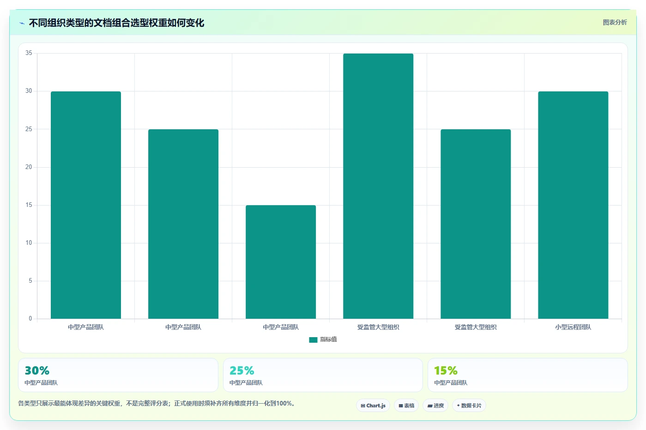The width and height of the screenshot is (646, 430).
Task: Open the 30% 中型产品团队 stat card
Action: coord(118,375)
